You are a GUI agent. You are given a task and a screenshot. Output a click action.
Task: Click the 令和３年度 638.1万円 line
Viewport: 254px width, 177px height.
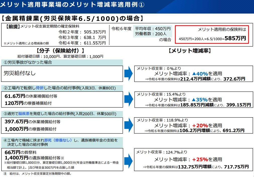click(82, 37)
